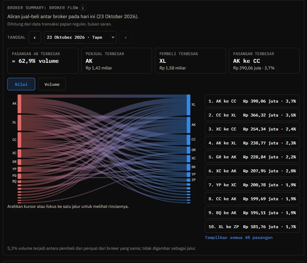Open the XC ke CC pair row
The height and width of the screenshot is (263, 307).
click(252, 129)
